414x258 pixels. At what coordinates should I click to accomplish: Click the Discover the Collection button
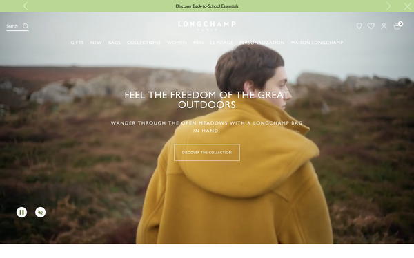click(x=207, y=153)
